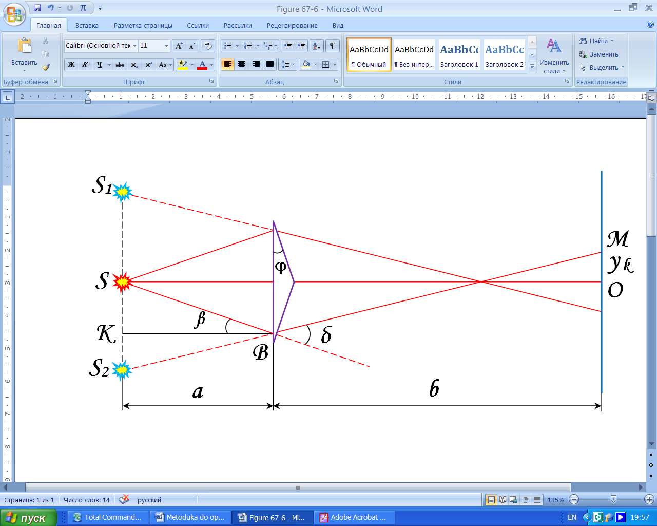Toggle bold (Ж) formatting

point(71,65)
